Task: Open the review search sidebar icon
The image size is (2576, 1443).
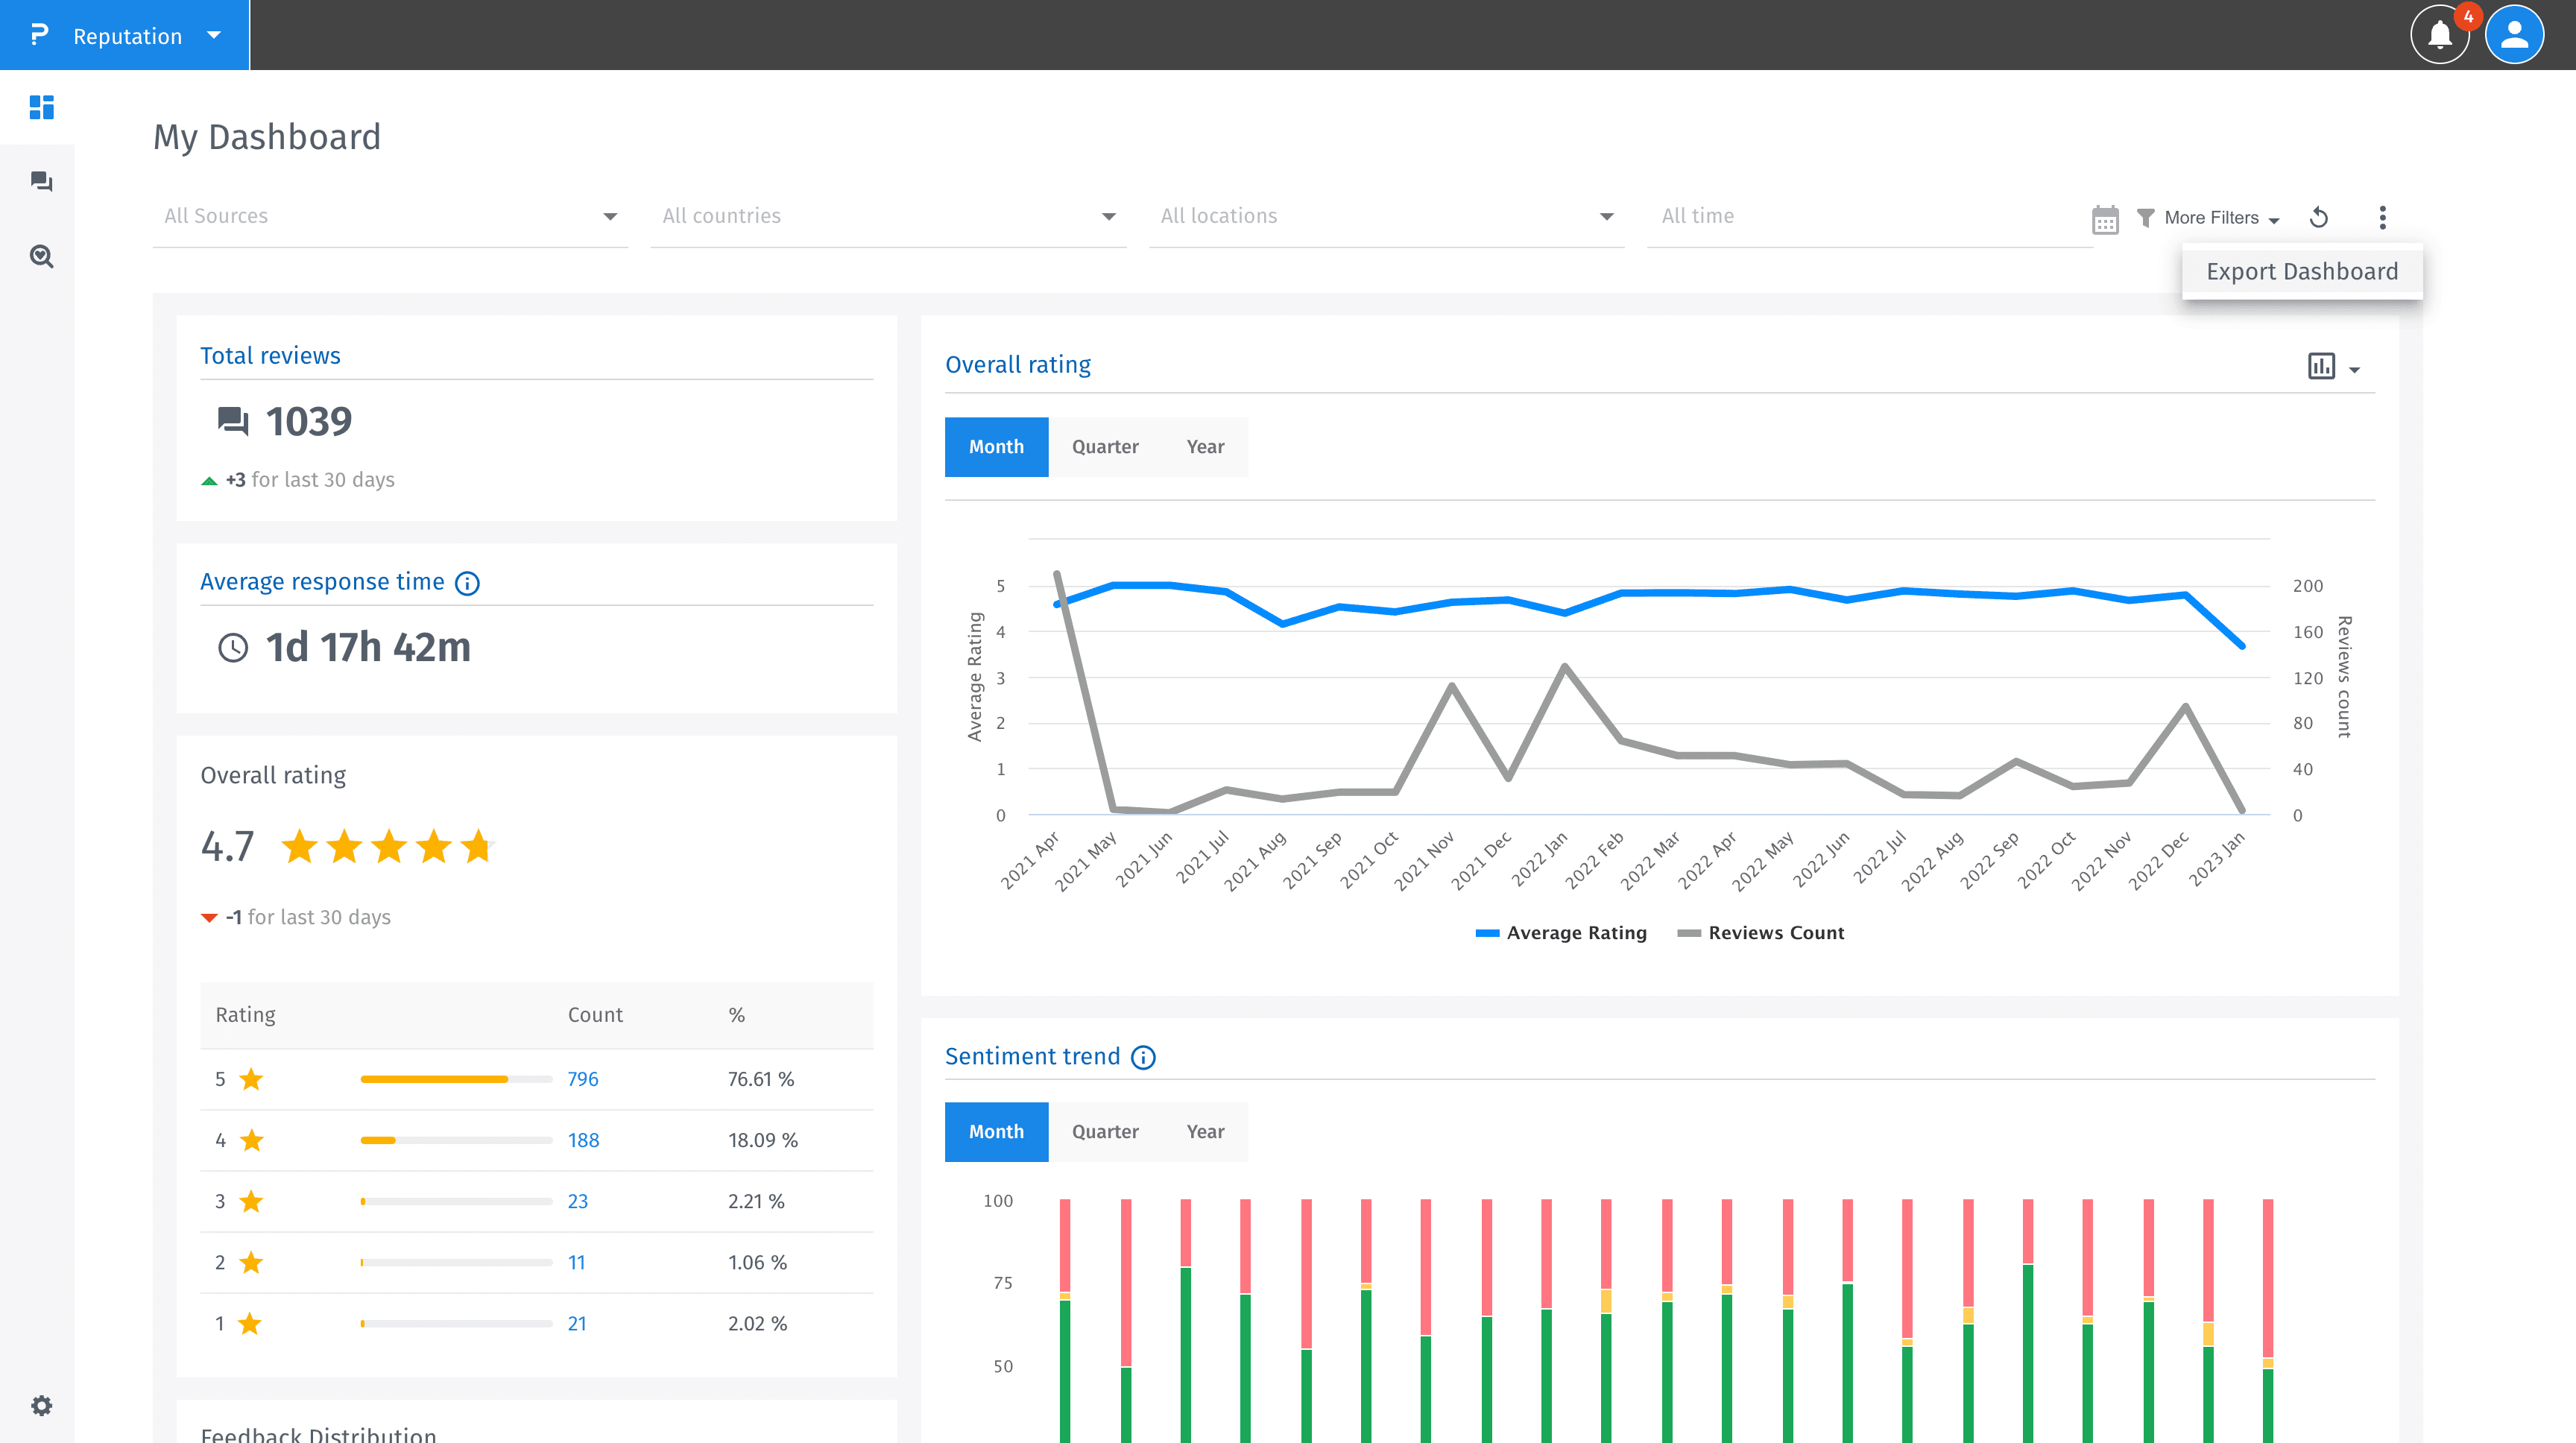Action: (x=41, y=257)
